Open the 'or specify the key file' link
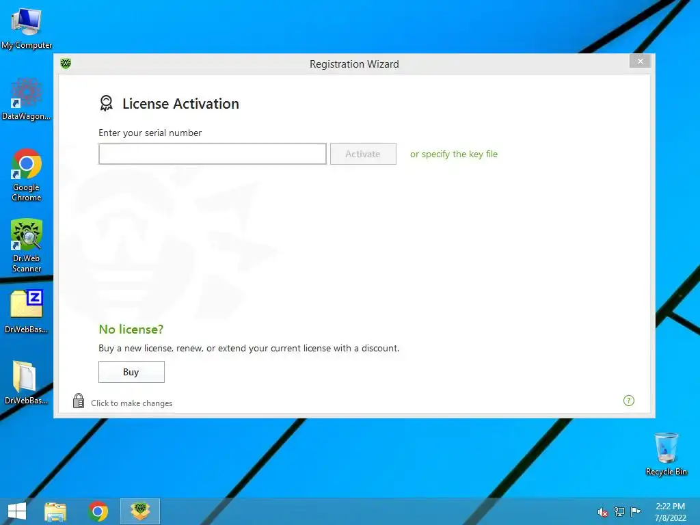Viewport: 700px width, 525px height. (454, 154)
